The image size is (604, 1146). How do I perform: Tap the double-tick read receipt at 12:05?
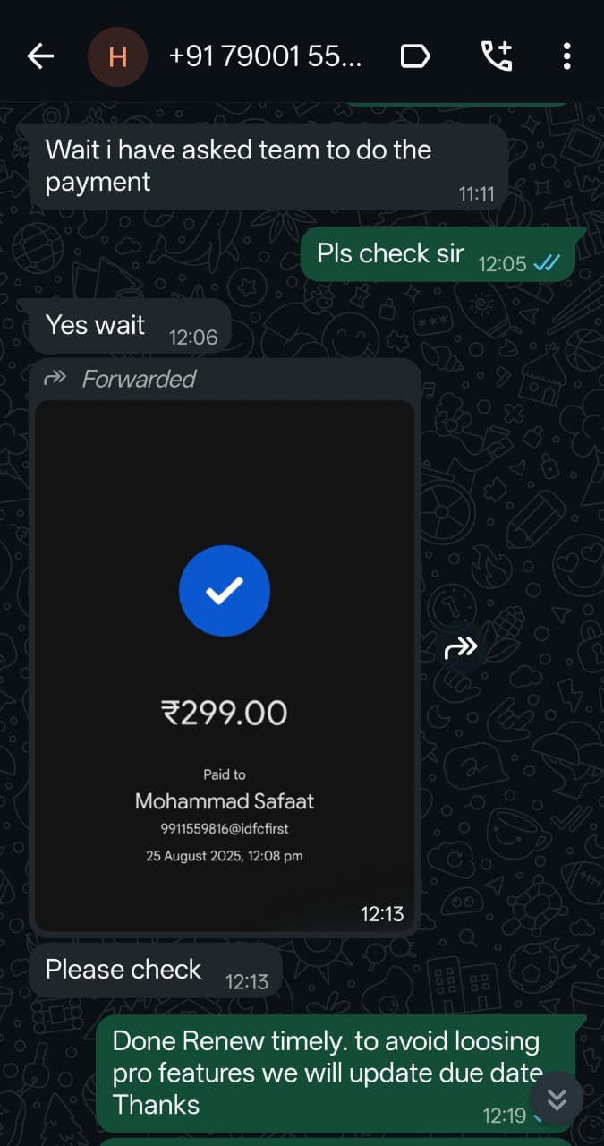tap(546, 263)
